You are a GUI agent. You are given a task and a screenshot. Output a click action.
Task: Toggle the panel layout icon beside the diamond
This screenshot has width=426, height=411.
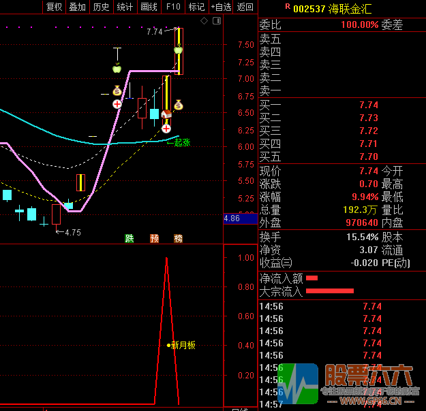click(217, 21)
